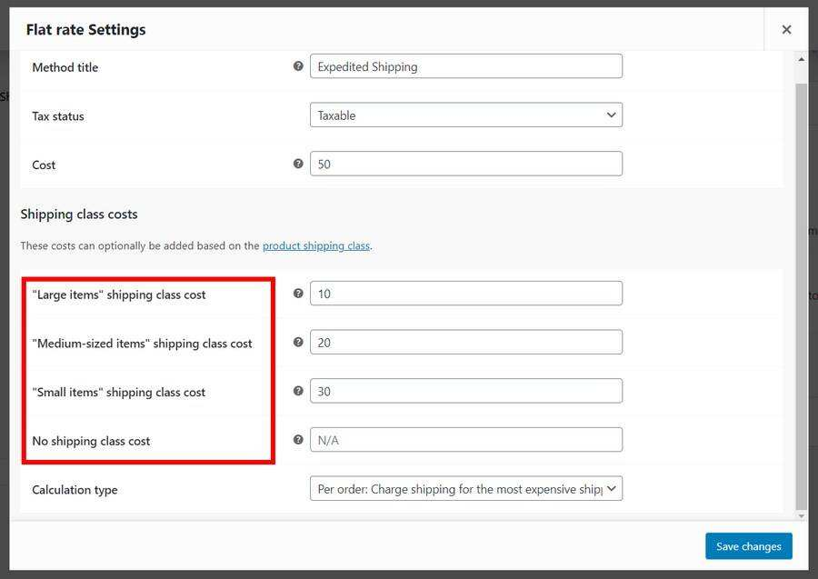Click the Tax status label
The image size is (818, 579).
pos(58,116)
